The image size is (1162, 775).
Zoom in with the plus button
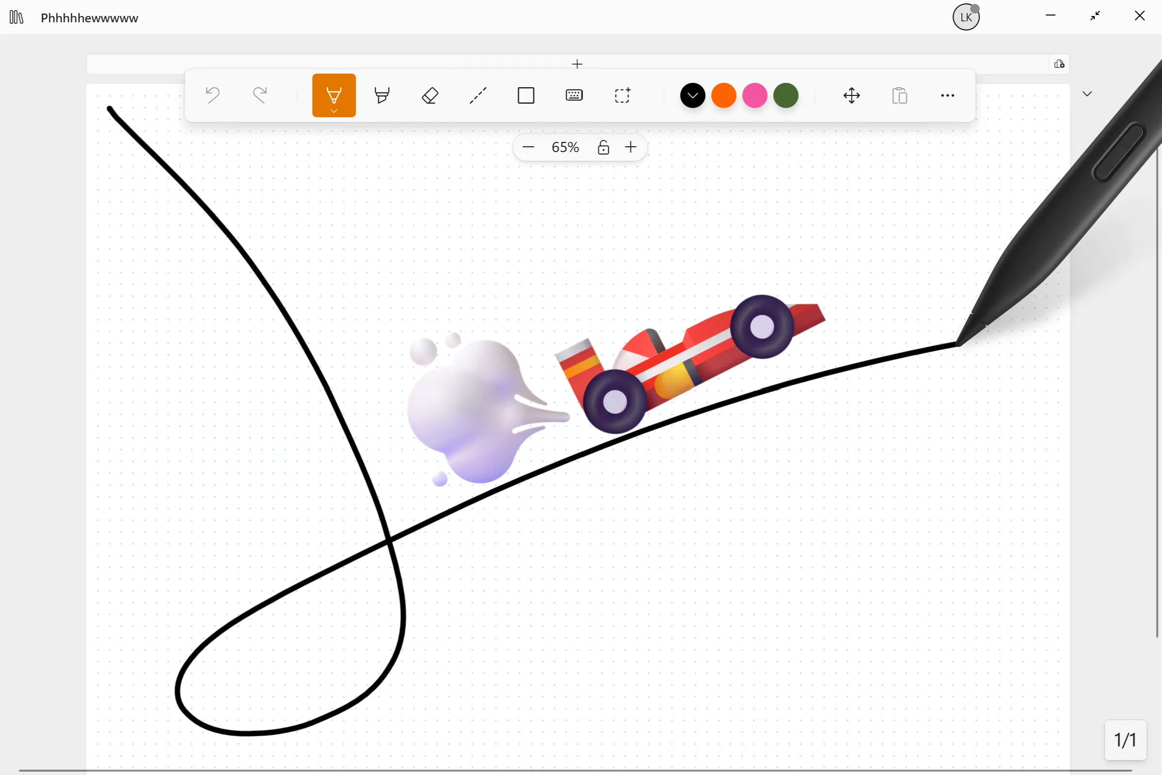click(x=631, y=147)
